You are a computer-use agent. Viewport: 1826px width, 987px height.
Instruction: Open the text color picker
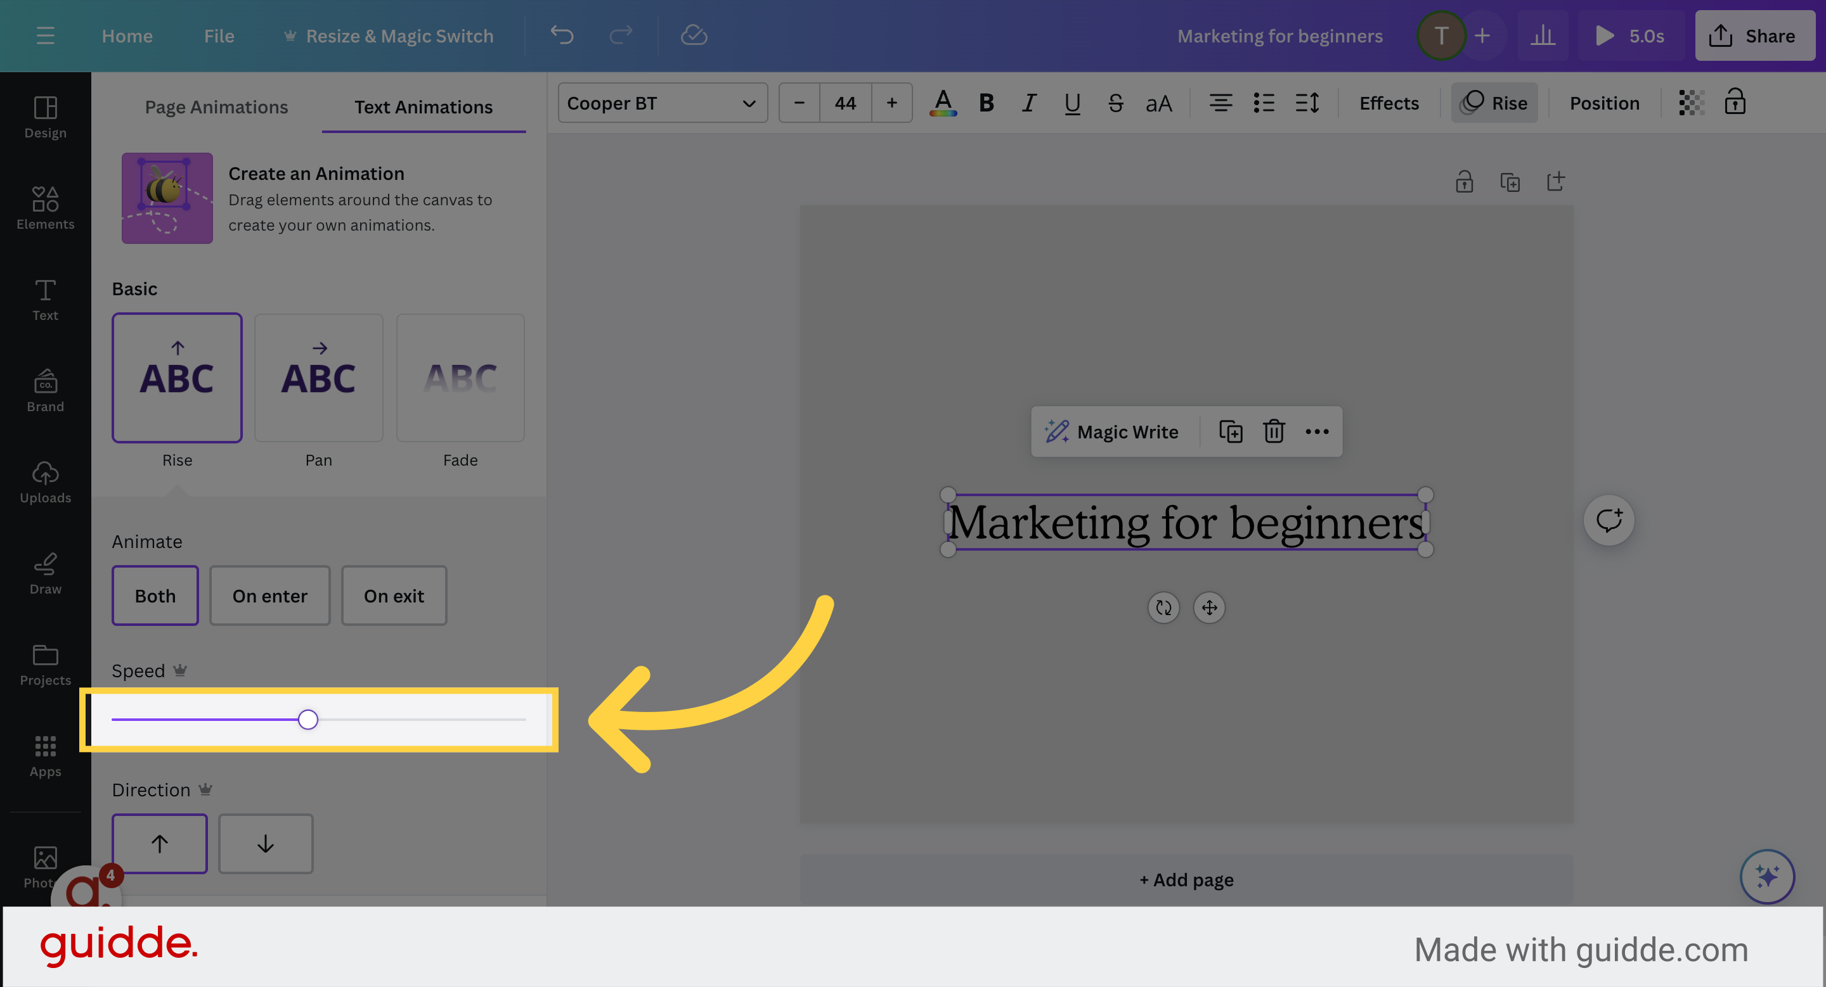pyautogui.click(x=943, y=103)
